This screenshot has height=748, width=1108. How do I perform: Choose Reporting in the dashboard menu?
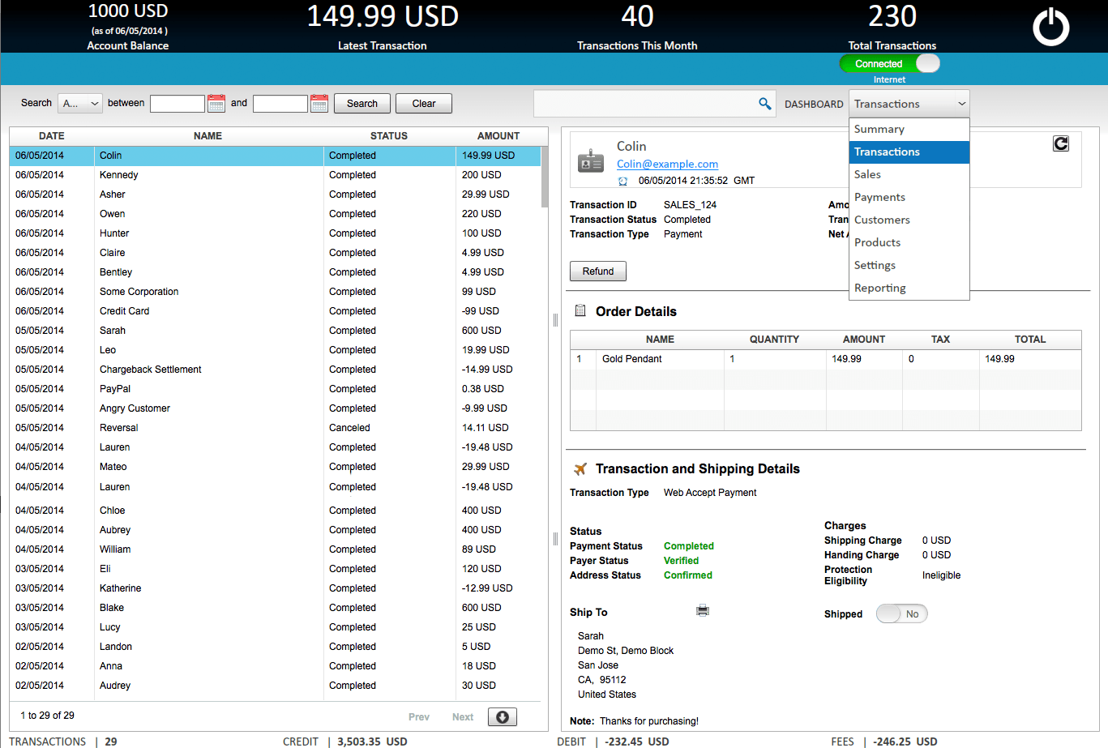[879, 288]
